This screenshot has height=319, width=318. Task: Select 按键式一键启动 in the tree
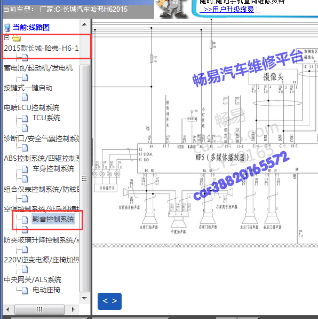coord(28,88)
